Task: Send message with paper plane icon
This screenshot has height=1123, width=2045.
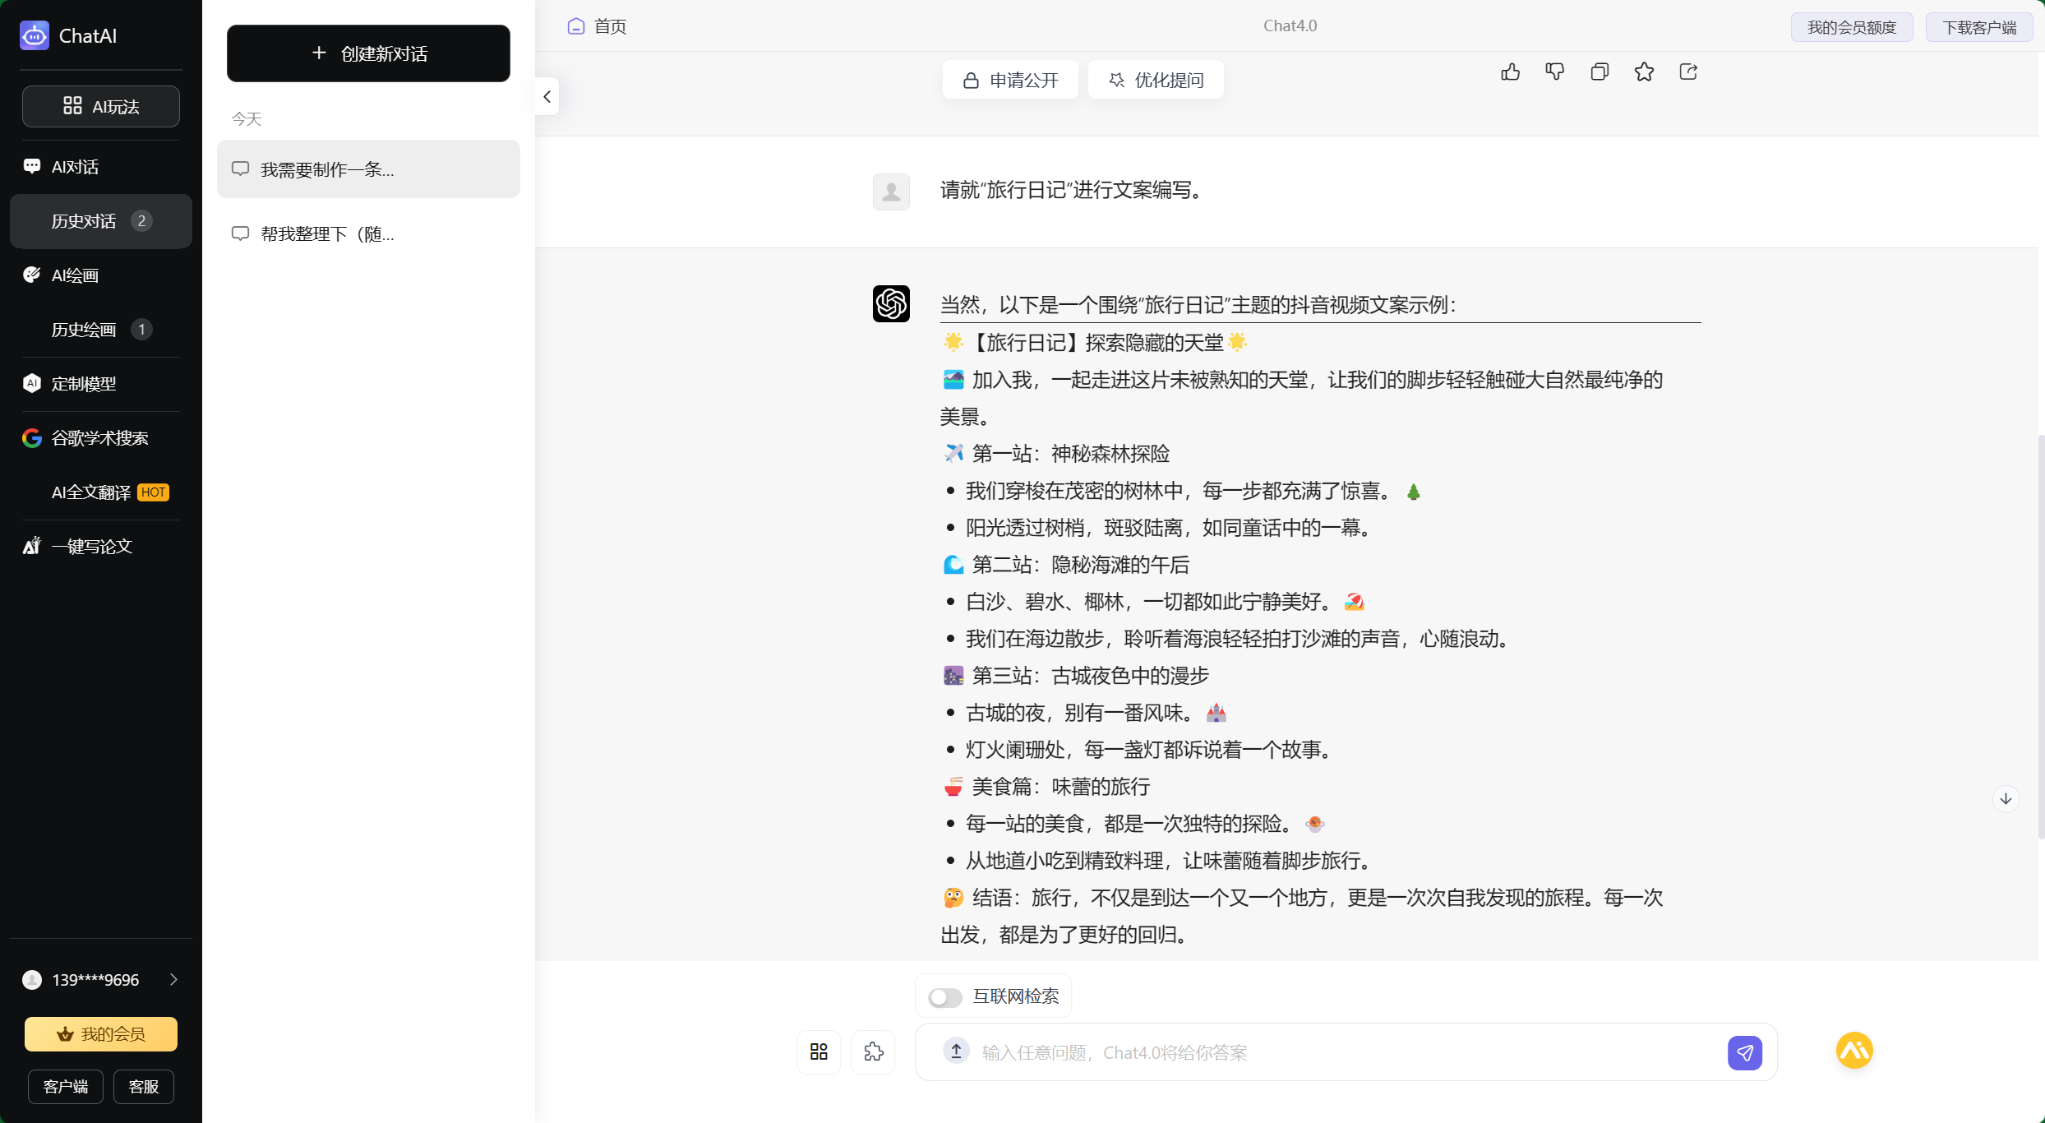Action: tap(1746, 1052)
